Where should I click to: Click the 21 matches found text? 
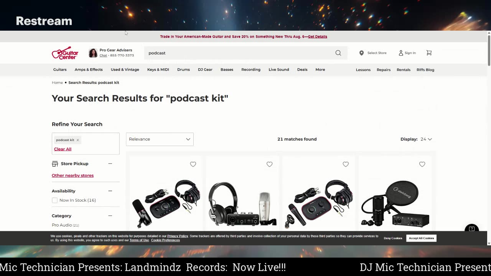[297, 139]
